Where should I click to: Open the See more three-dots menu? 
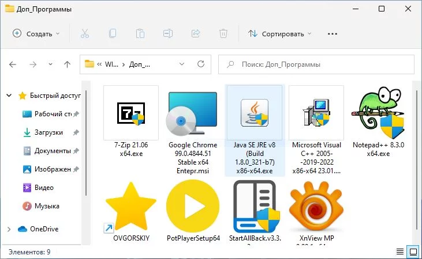click(x=333, y=34)
